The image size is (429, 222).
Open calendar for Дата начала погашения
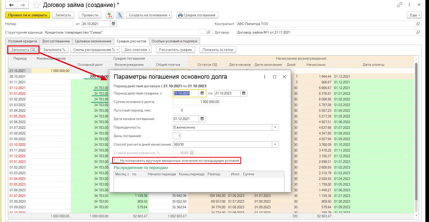tap(202, 119)
